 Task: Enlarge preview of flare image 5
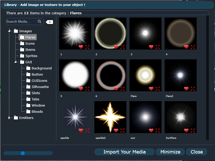tap(87, 89)
